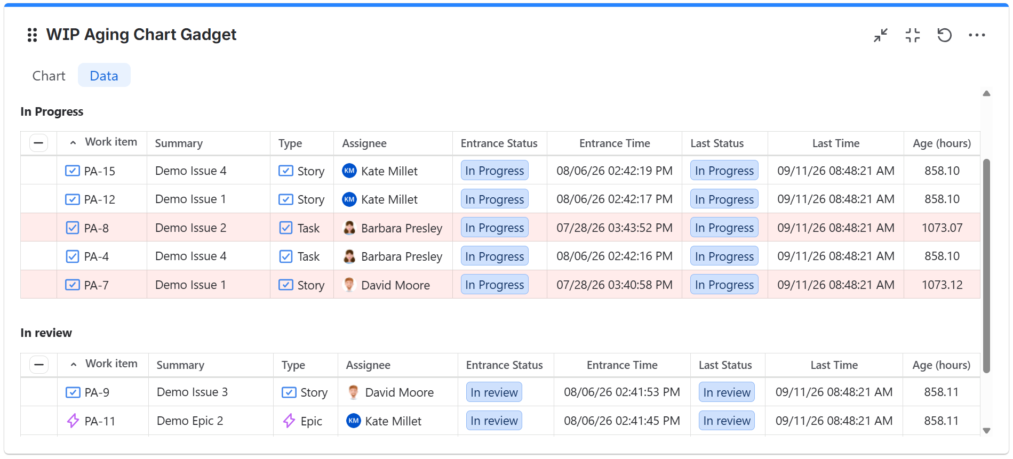Image resolution: width=1013 pixels, height=459 pixels.
Task: Click the In Progress entrance status of PA-12
Action: (x=494, y=199)
